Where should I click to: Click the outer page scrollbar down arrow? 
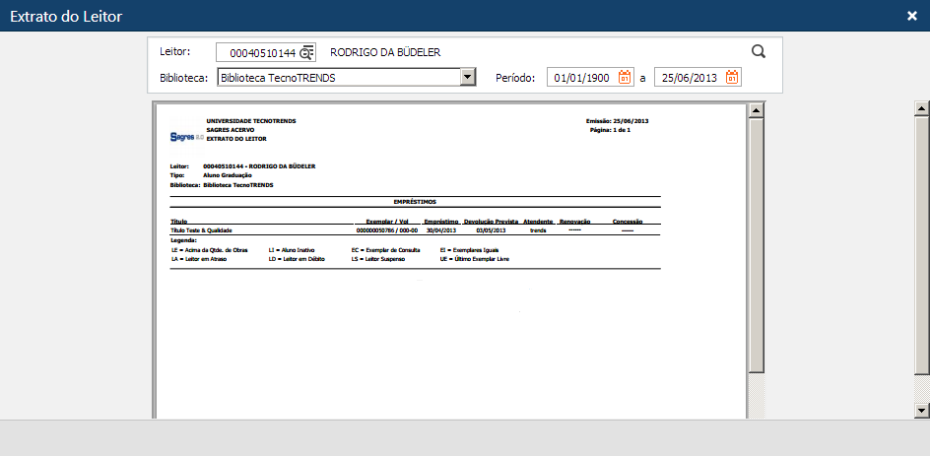click(922, 410)
